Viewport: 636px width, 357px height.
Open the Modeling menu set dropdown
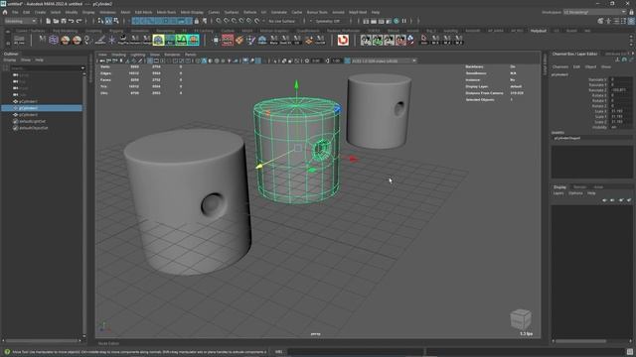coord(20,21)
